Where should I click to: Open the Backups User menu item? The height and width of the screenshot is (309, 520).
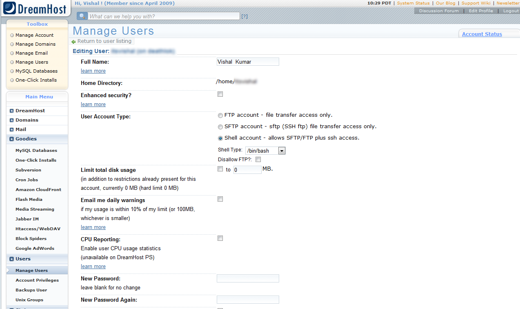pos(31,290)
